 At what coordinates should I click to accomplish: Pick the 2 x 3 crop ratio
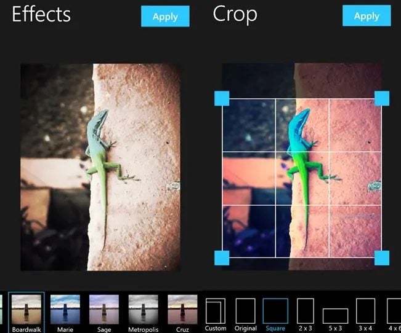point(306,311)
